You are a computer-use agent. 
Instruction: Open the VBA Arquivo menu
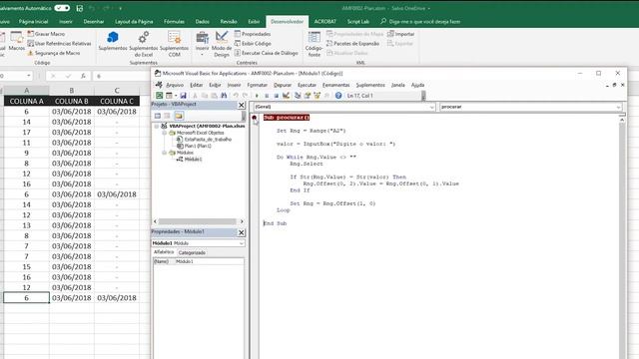[x=175, y=85]
